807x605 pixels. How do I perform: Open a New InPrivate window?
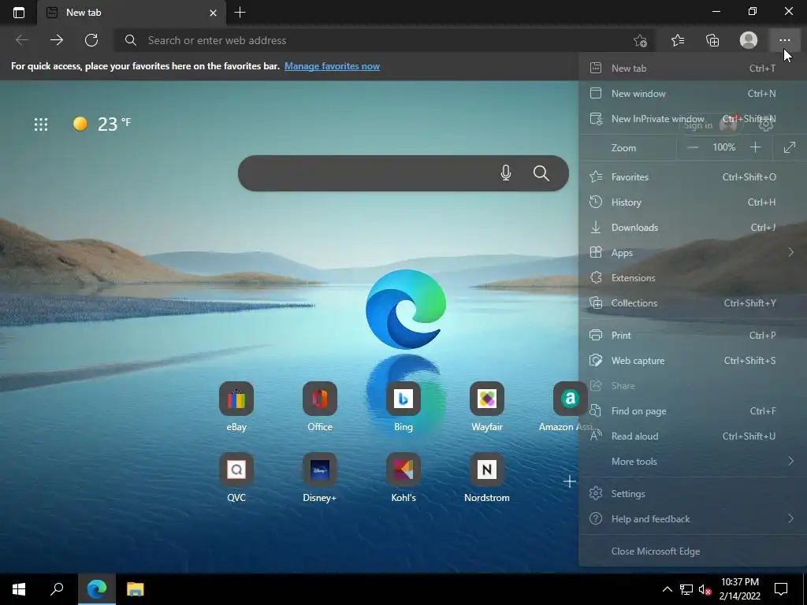693,118
